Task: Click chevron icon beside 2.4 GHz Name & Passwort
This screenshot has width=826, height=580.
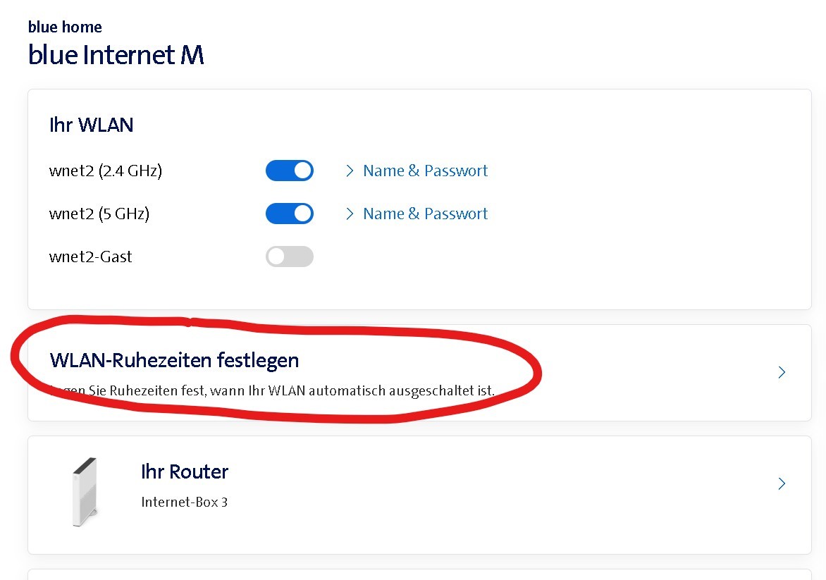Action: 350,171
